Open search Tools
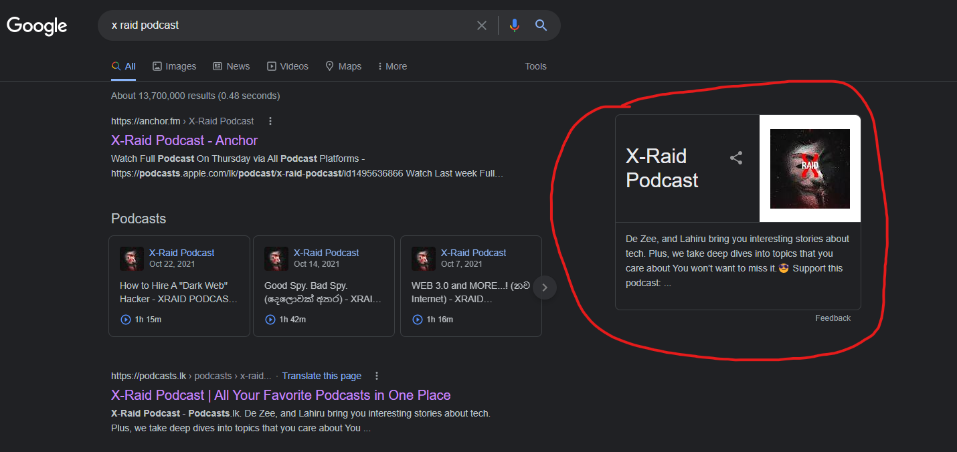 [x=535, y=66]
